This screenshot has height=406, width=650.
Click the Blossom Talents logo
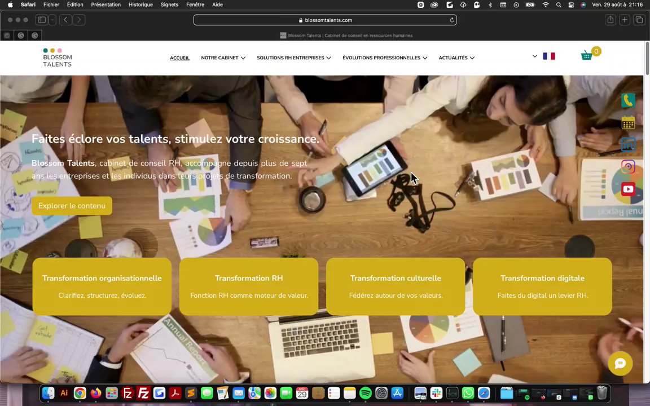click(58, 58)
